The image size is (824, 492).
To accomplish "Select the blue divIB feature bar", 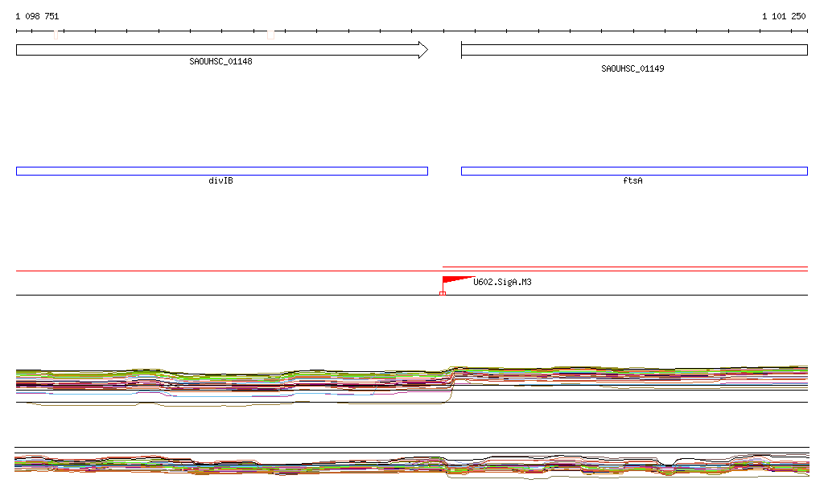I will click(222, 171).
